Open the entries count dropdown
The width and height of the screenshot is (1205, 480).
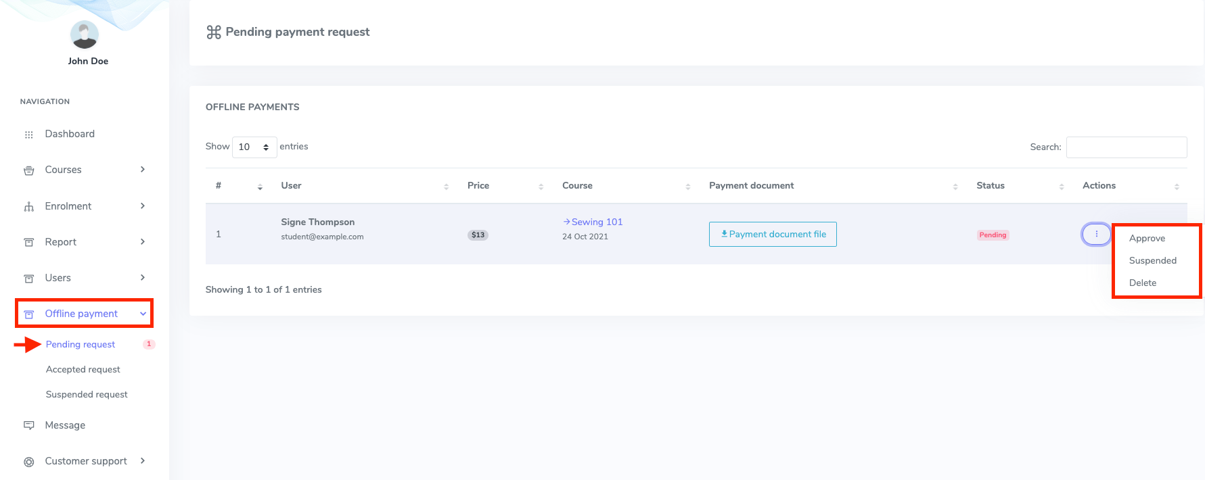tap(254, 147)
